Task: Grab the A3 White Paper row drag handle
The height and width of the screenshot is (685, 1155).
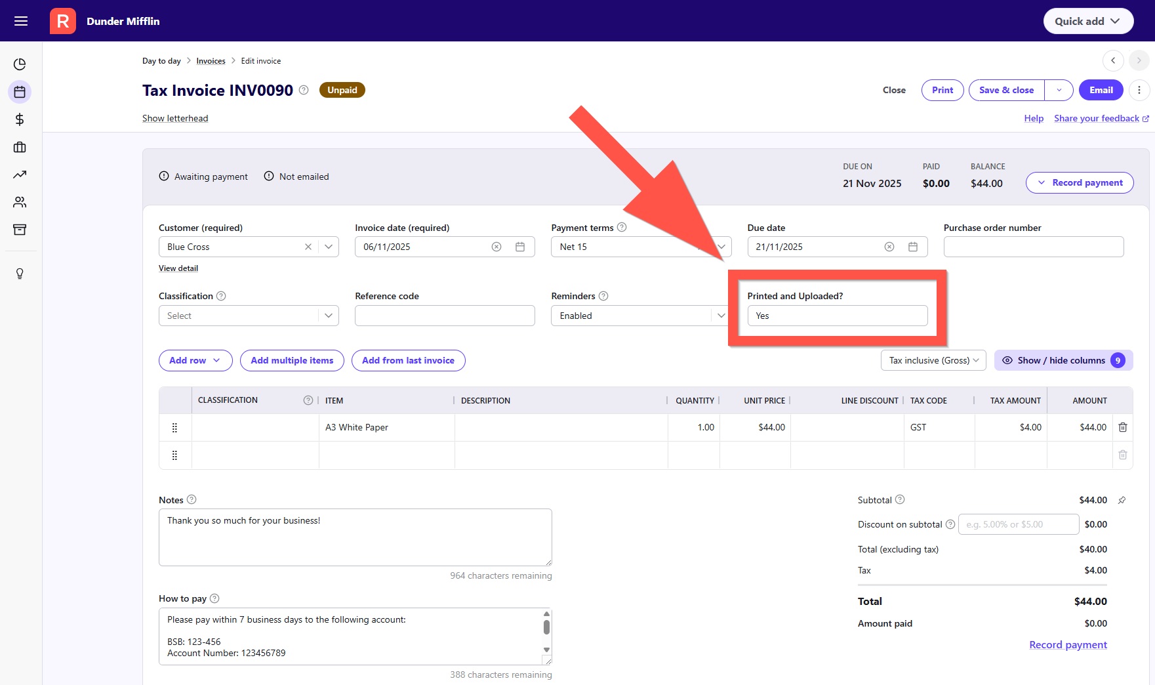Action: [174, 428]
